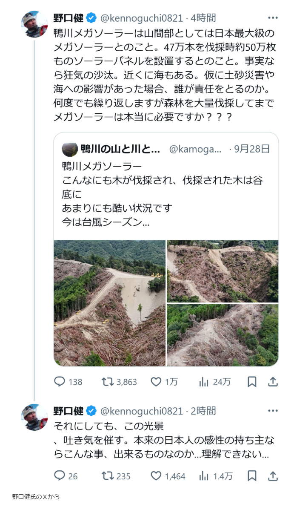Open more options menu on first tweet
This screenshot has width=291, height=507.
273,18
